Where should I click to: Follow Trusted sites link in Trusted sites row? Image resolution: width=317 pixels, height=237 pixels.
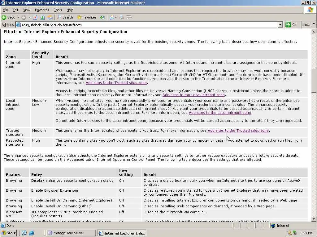click(238, 131)
